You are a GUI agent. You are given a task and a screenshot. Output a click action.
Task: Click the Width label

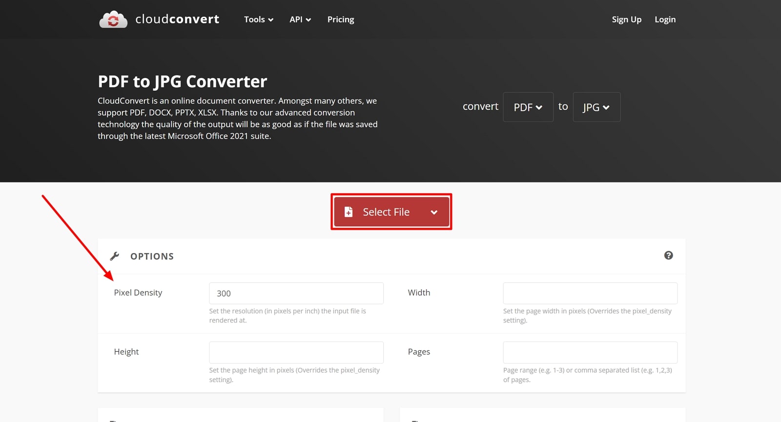[x=419, y=293]
